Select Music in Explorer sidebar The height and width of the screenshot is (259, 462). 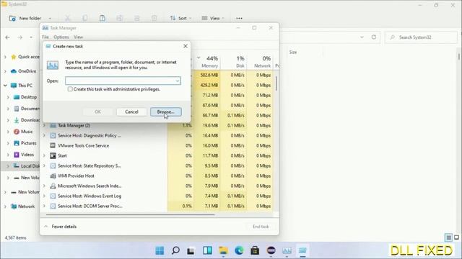click(27, 132)
